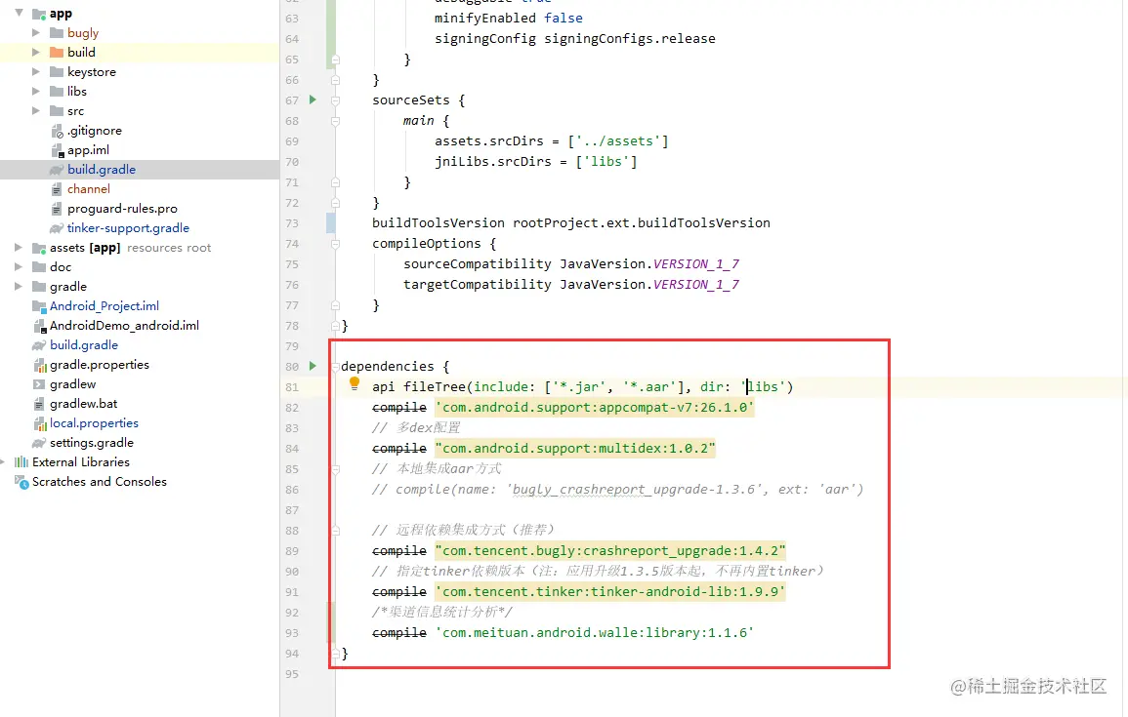The width and height of the screenshot is (1128, 717).
Task: Click the local.properties file icon
Action: (40, 423)
